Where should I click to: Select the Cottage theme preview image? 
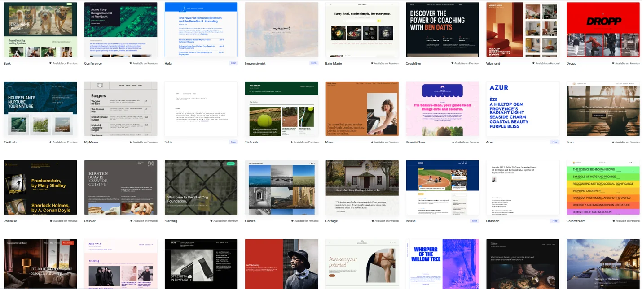(362, 188)
